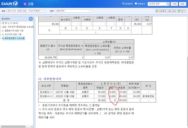Viewport: 188px width, 128px height.
Task: Click the 다운로드 download button
Action: coord(161,11)
